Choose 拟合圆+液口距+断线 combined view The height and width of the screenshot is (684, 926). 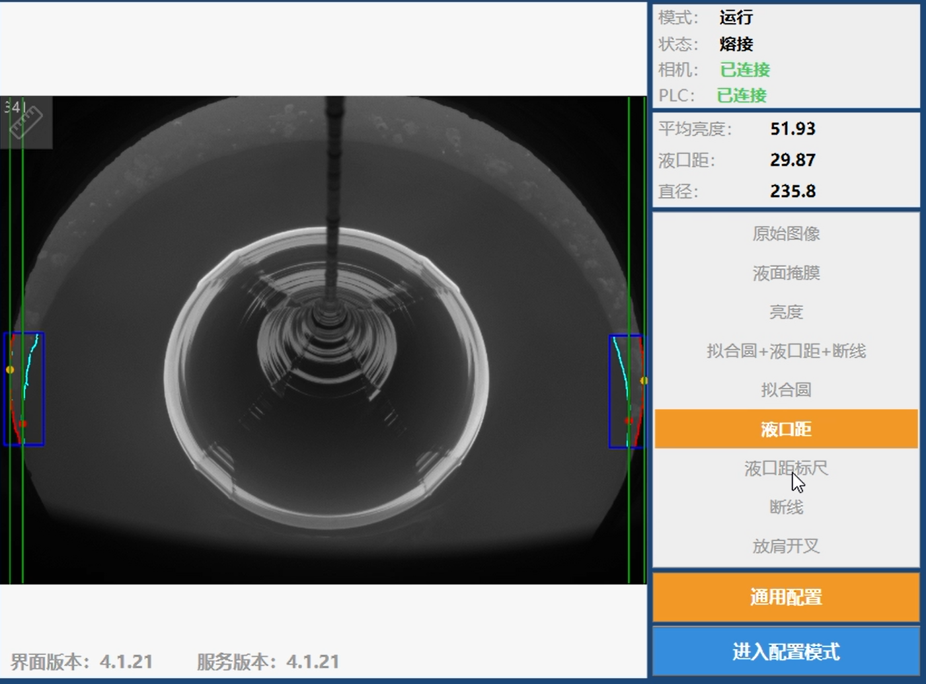click(x=786, y=351)
